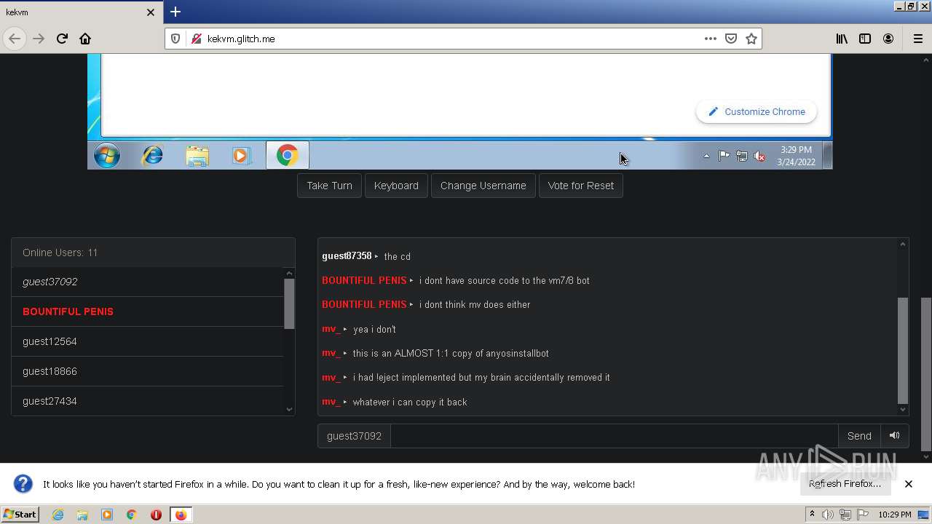Screen dimensions: 932x524
Task: Click chat log scroll-down arrow
Action: click(x=903, y=410)
